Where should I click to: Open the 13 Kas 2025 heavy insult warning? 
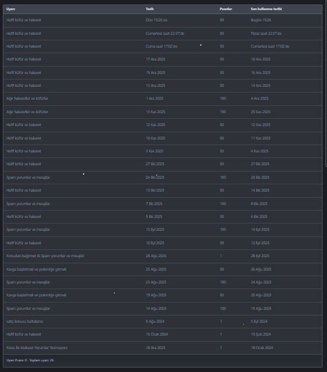[x=163, y=111]
